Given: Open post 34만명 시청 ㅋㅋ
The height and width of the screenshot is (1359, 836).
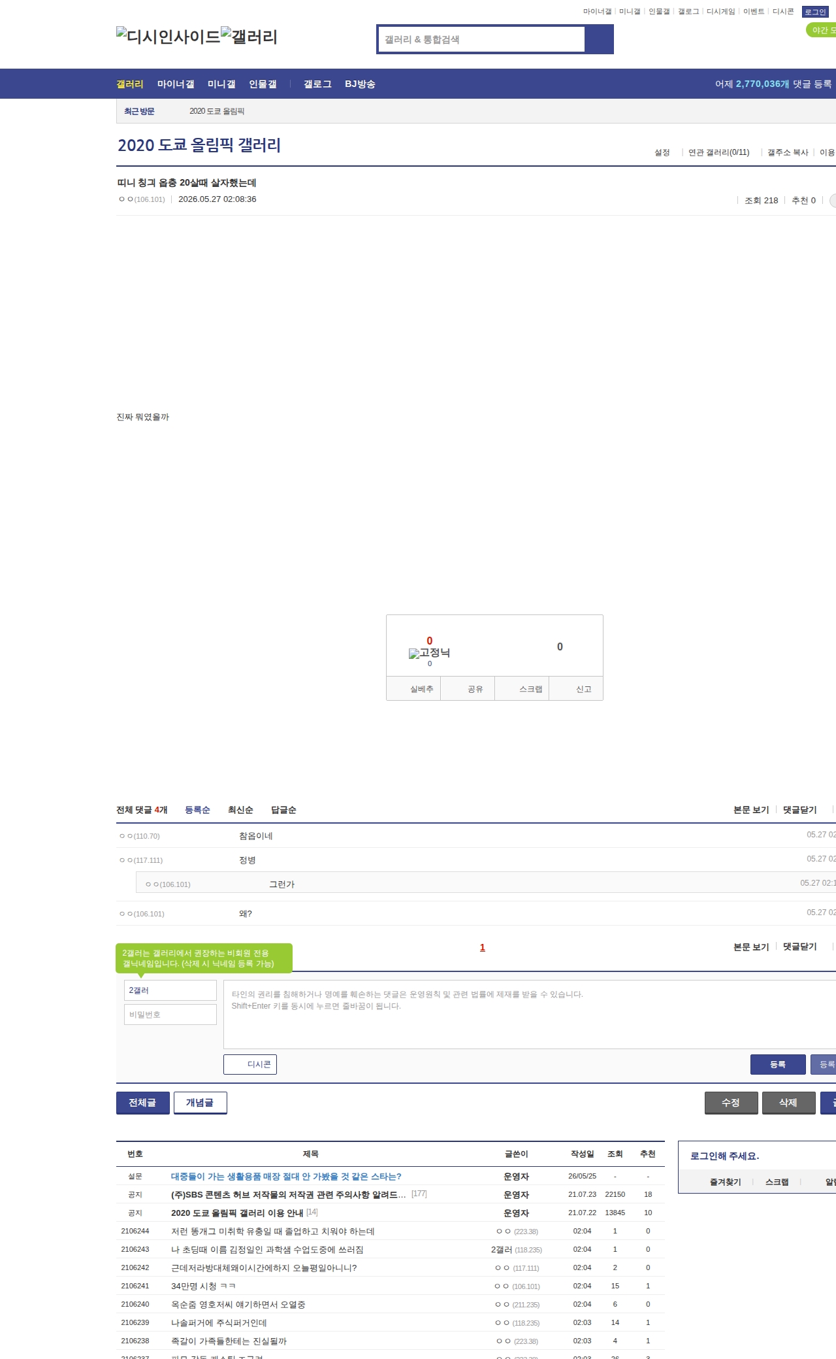Looking at the screenshot, I should [x=203, y=1286].
